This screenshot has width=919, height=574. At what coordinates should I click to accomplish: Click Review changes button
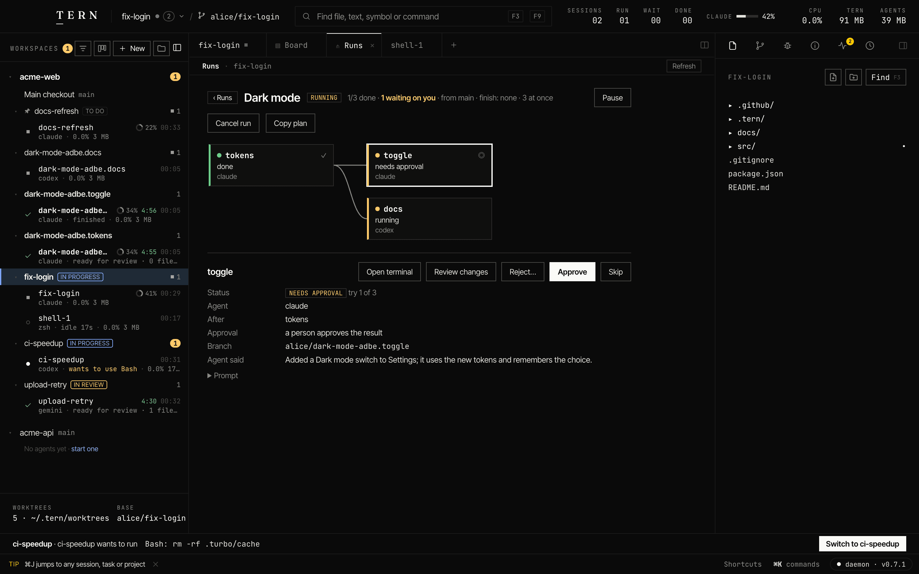pos(461,272)
